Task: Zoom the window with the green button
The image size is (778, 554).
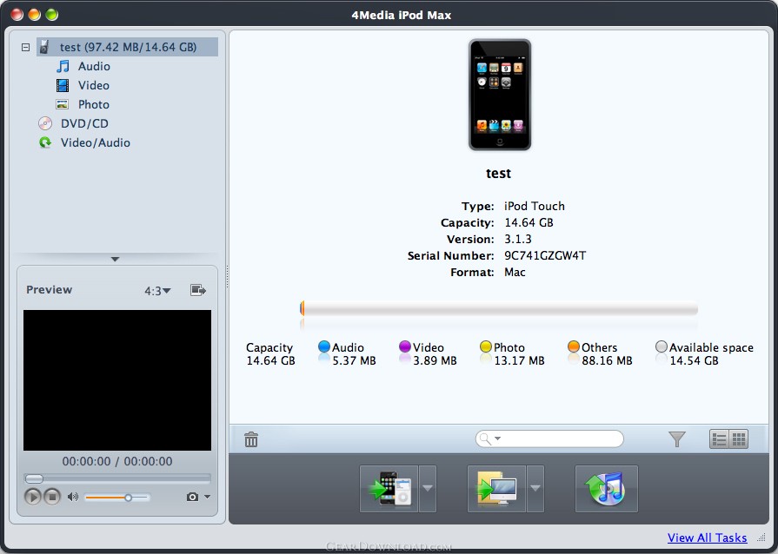Action: click(51, 15)
